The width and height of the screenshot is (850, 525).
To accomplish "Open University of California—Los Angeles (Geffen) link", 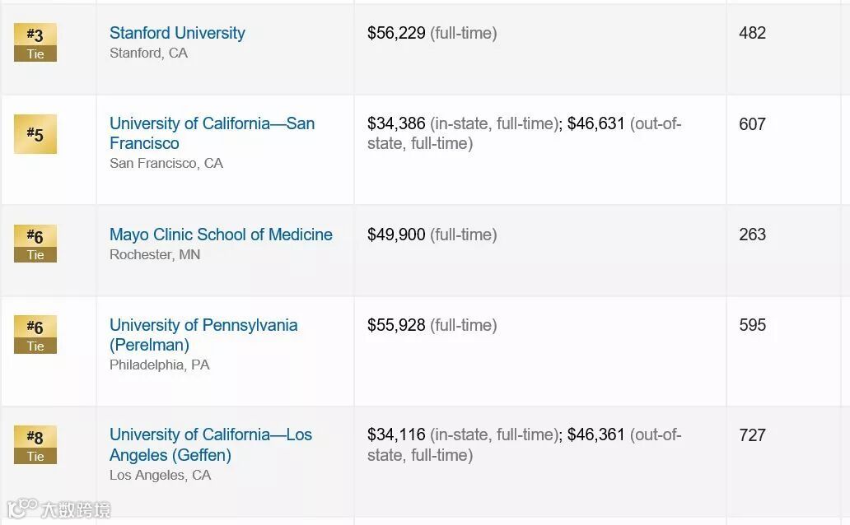I will [x=210, y=435].
